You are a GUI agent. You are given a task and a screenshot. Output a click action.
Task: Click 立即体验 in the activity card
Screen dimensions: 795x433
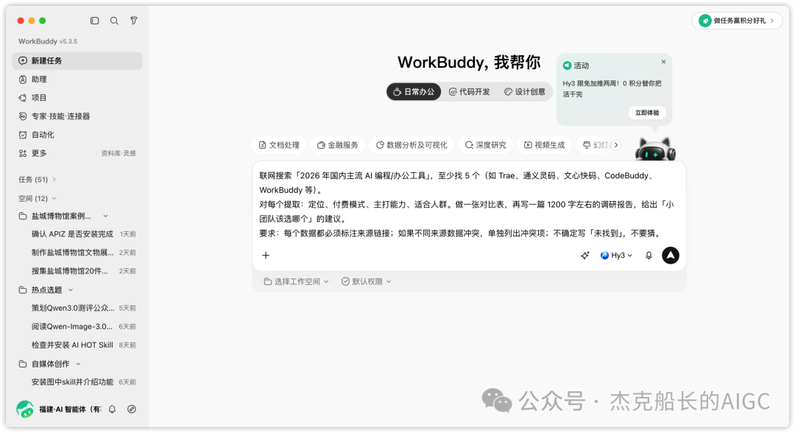(647, 113)
